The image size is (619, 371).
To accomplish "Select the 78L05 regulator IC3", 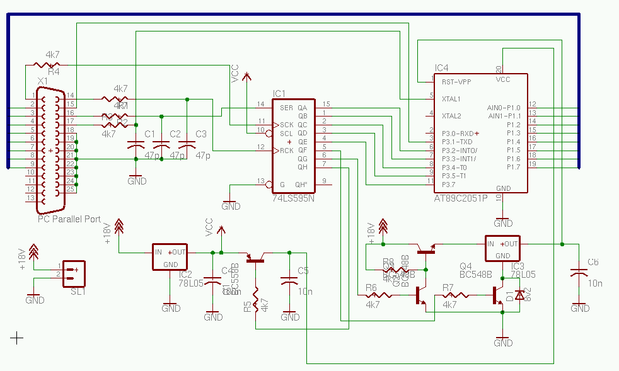I will (x=502, y=249).
